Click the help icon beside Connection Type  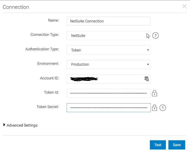156,36
